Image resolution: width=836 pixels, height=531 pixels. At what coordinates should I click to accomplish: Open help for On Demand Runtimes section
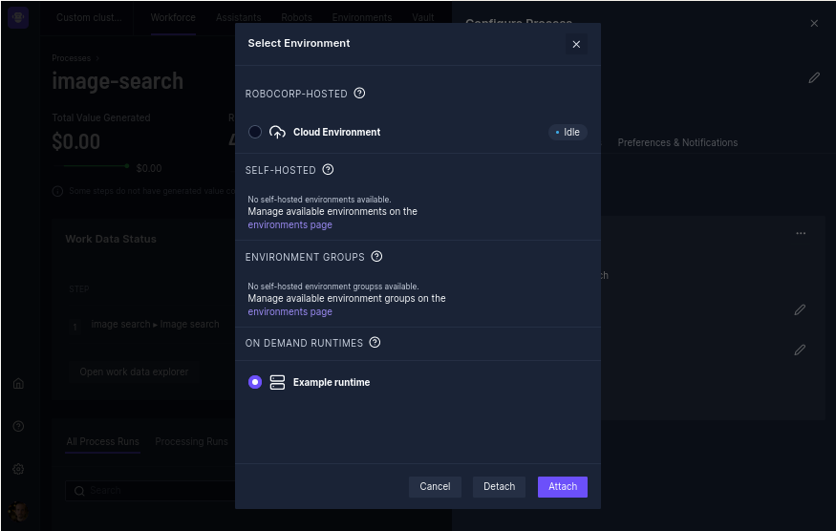tap(375, 342)
